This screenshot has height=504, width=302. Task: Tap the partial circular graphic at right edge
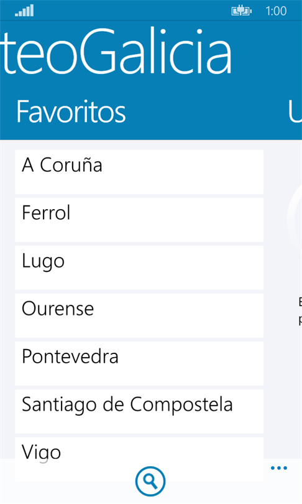[295, 218]
